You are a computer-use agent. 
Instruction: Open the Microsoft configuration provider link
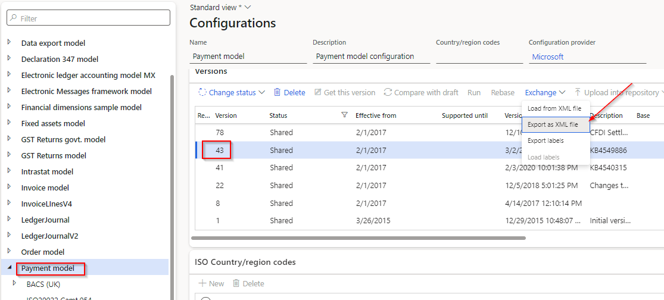547,57
